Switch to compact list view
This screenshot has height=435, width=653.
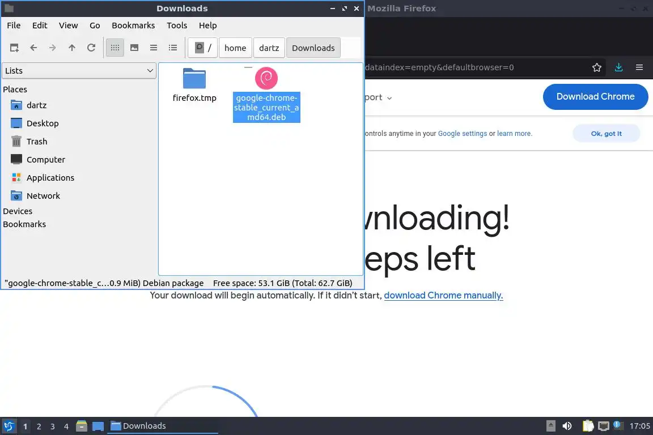coord(154,48)
